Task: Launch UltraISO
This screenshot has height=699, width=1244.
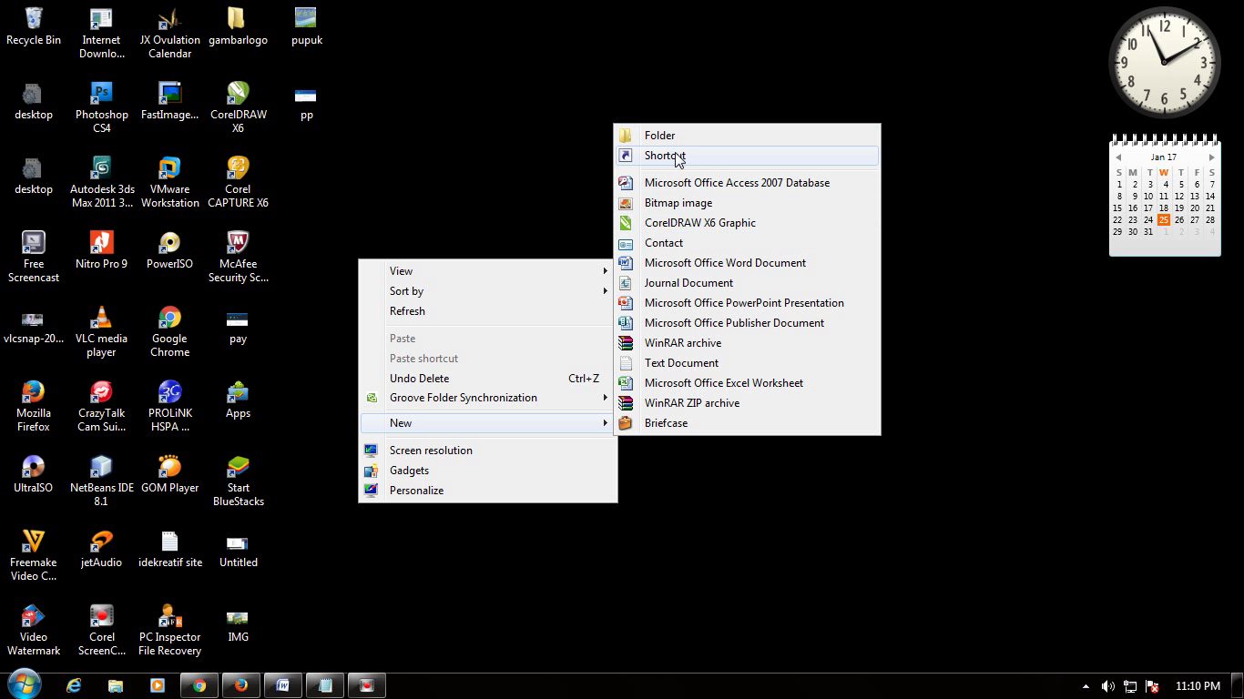Action: [x=33, y=467]
